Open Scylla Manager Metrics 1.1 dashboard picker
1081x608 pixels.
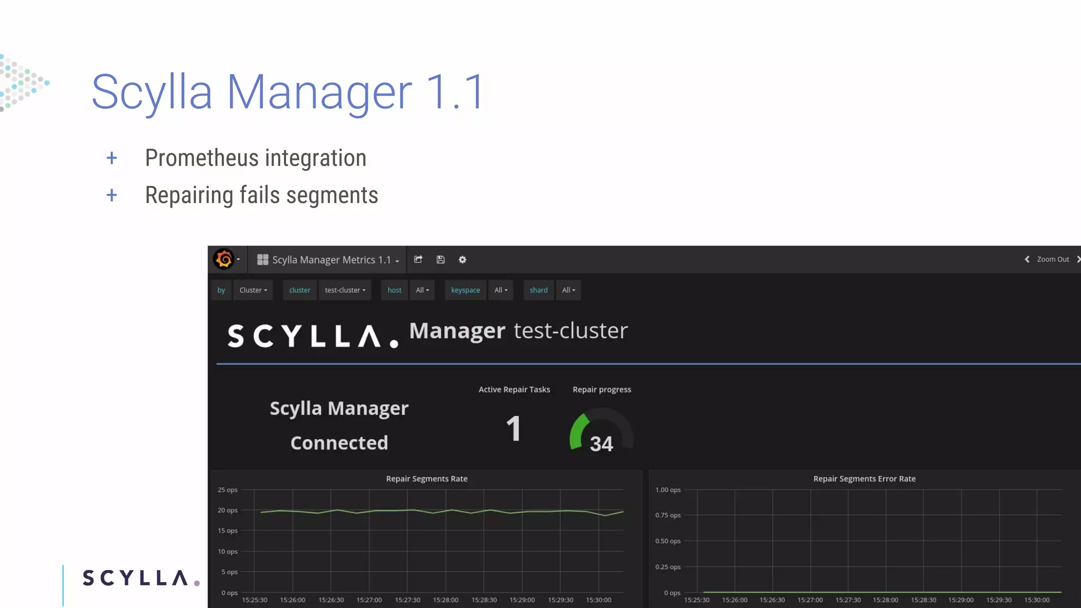[328, 260]
